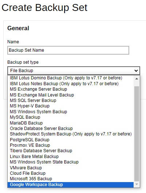Select MariaDB Backup option

point(70,123)
